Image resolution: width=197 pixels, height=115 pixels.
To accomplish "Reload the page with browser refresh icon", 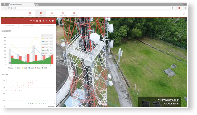I will (x=8, y=8).
